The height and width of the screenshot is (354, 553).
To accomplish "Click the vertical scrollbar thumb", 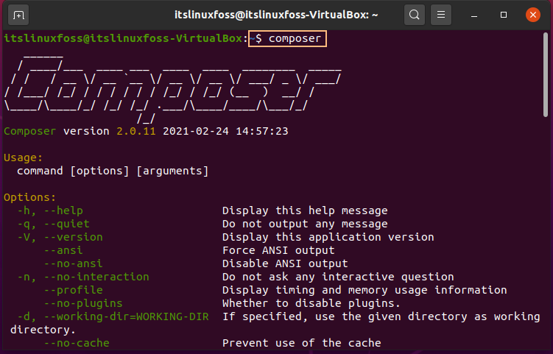I will point(546,75).
